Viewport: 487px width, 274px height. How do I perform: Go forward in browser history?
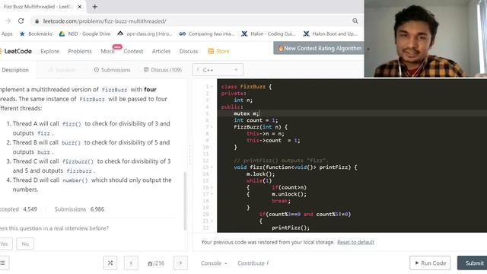click(8, 21)
